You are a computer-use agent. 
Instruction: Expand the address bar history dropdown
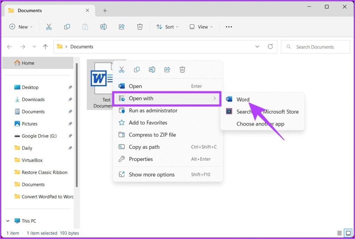coord(257,46)
